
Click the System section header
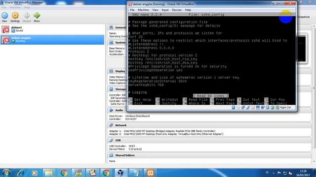120,43
